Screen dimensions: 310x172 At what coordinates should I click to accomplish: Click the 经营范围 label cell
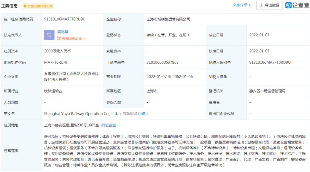21,151
